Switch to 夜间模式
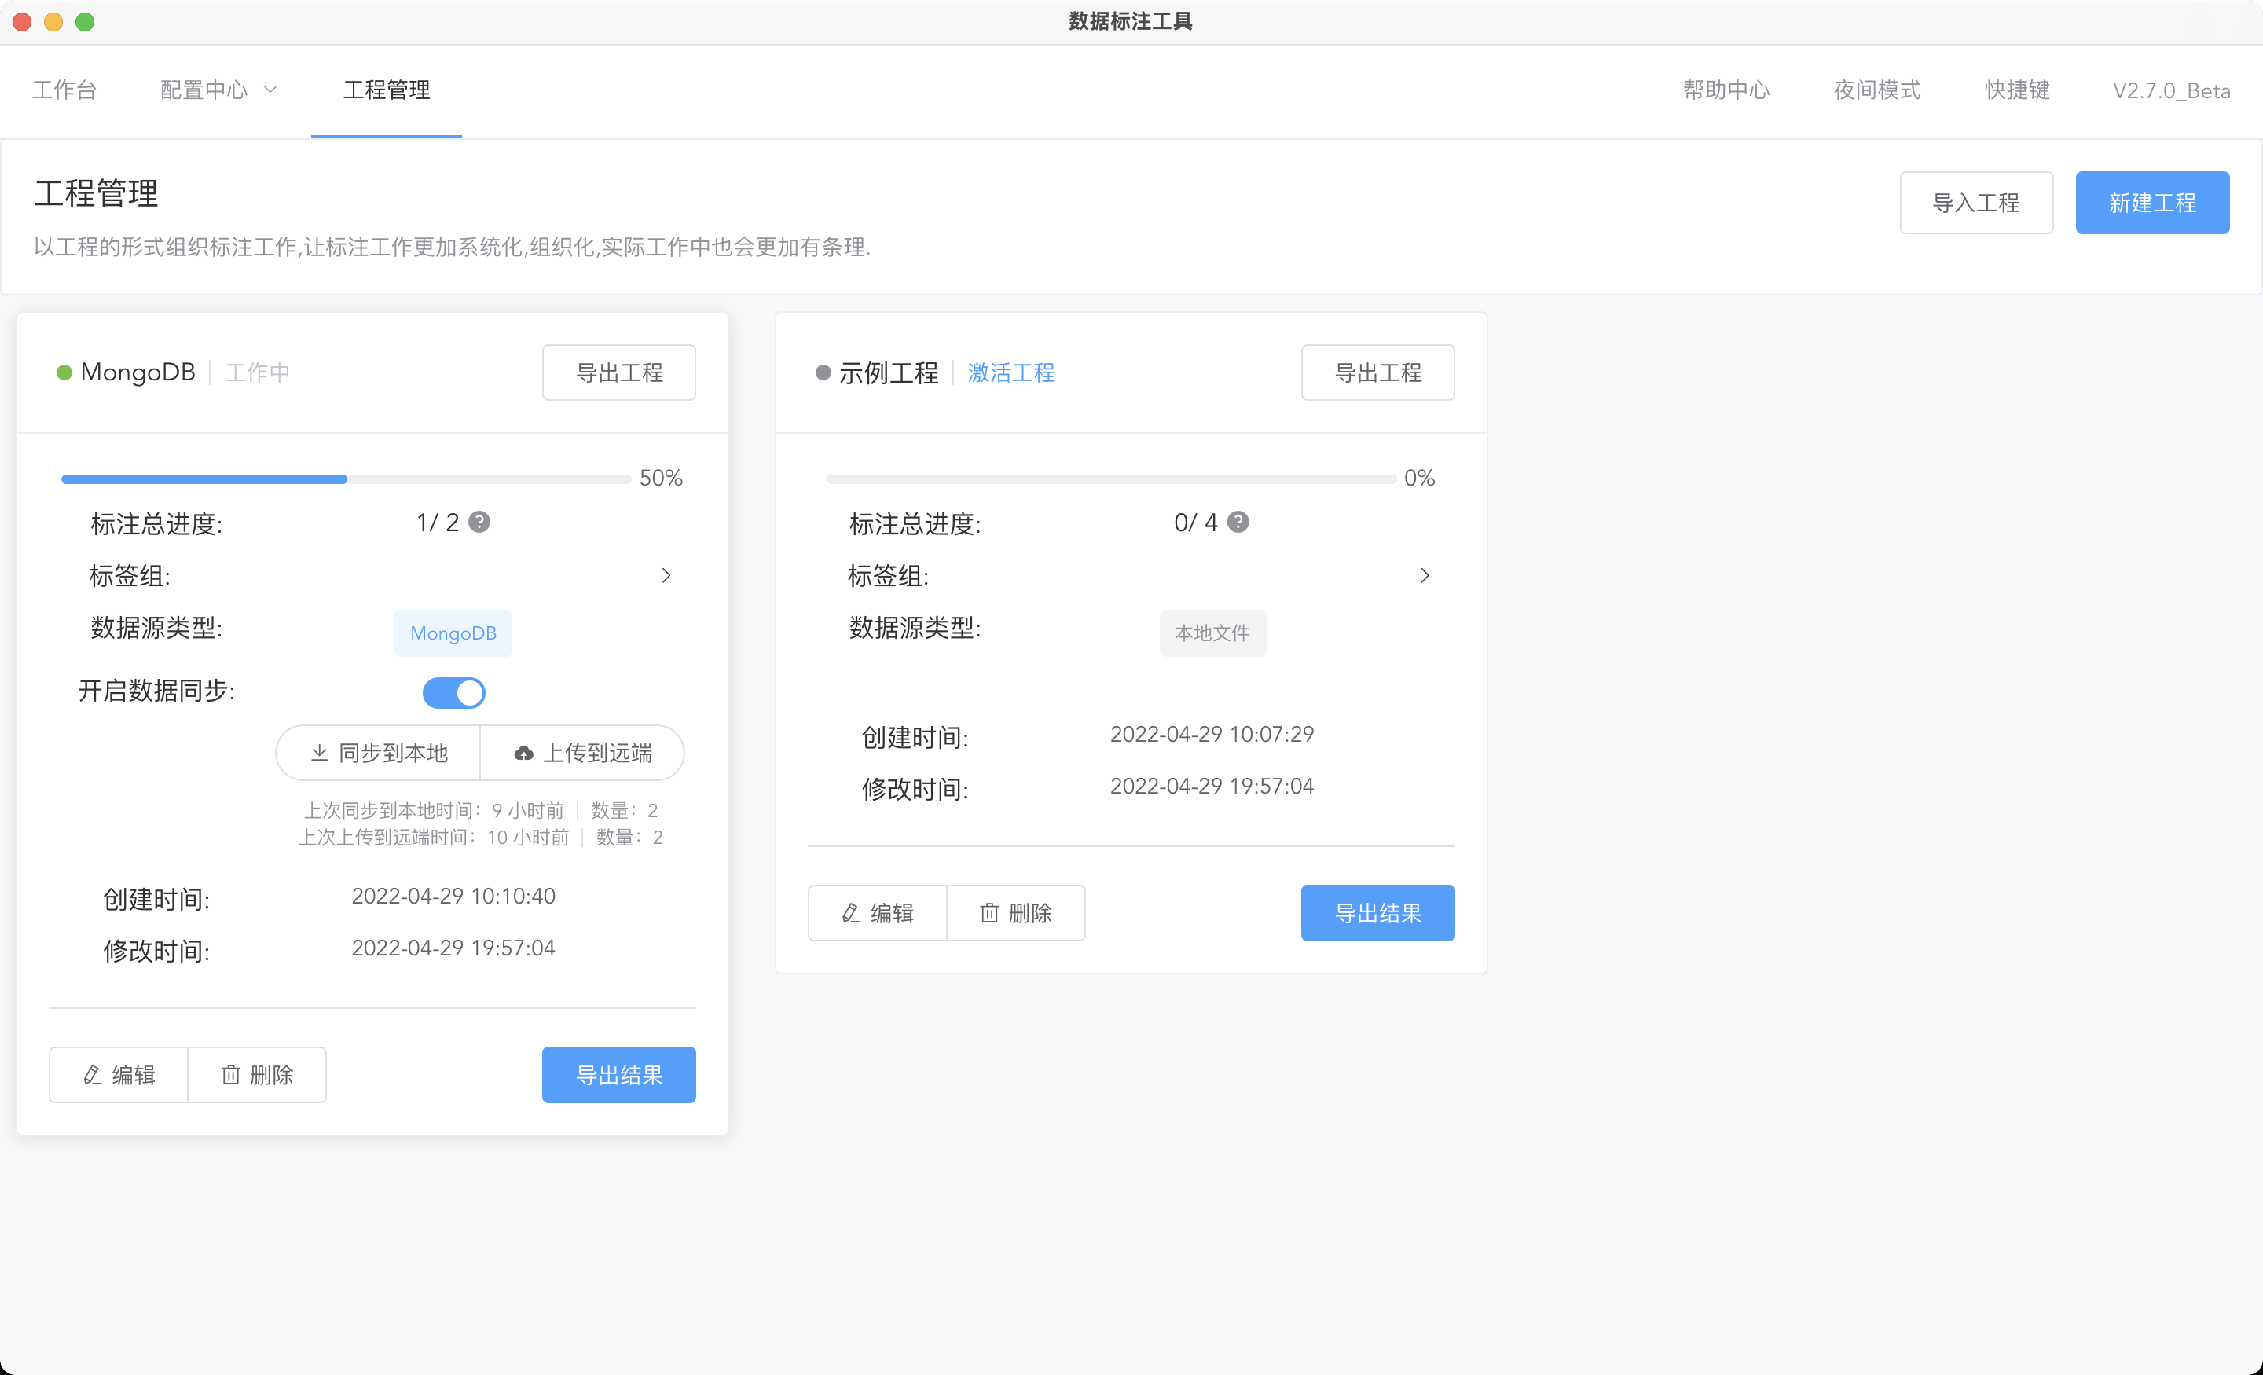 pyautogui.click(x=1877, y=90)
